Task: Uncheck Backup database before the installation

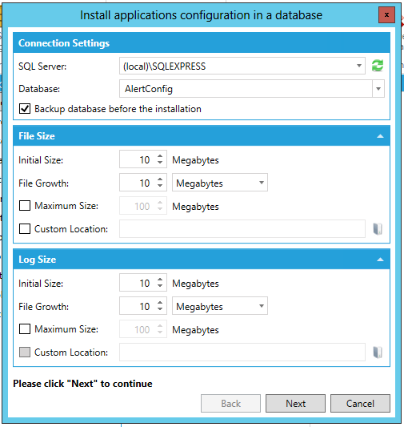Action: point(25,109)
